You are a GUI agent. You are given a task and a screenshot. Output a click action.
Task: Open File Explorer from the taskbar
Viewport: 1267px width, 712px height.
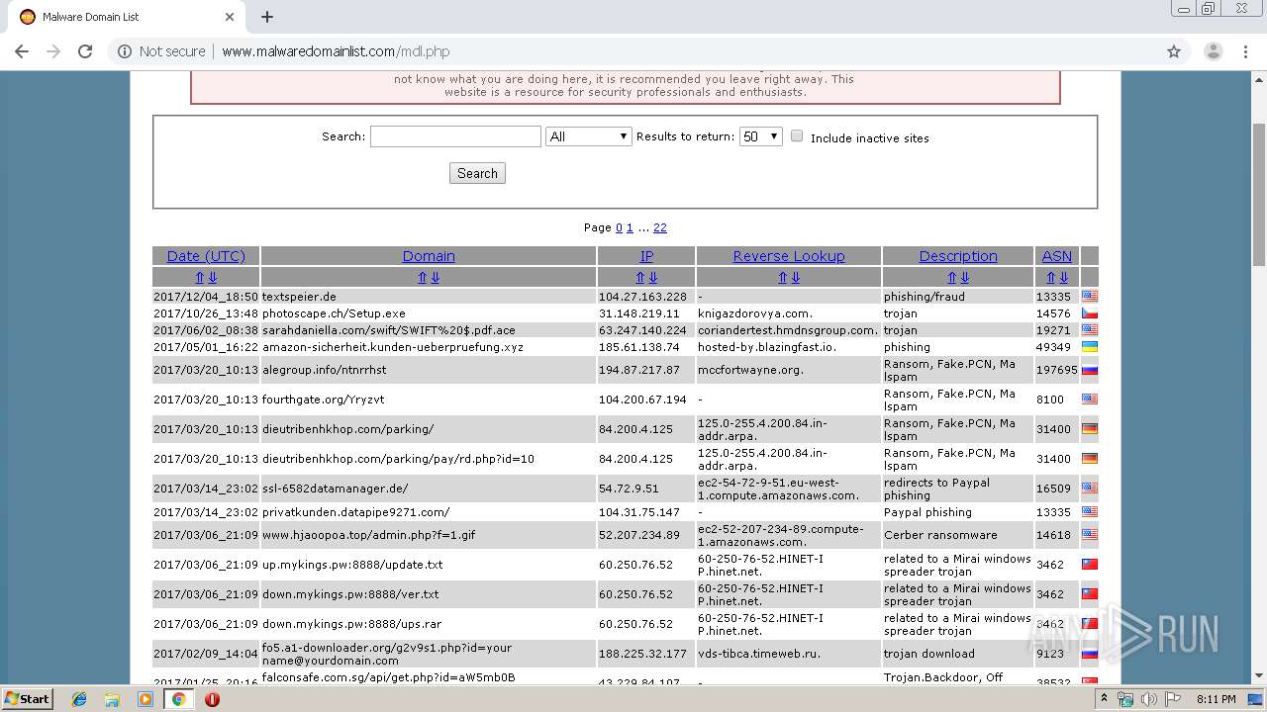pos(112,699)
